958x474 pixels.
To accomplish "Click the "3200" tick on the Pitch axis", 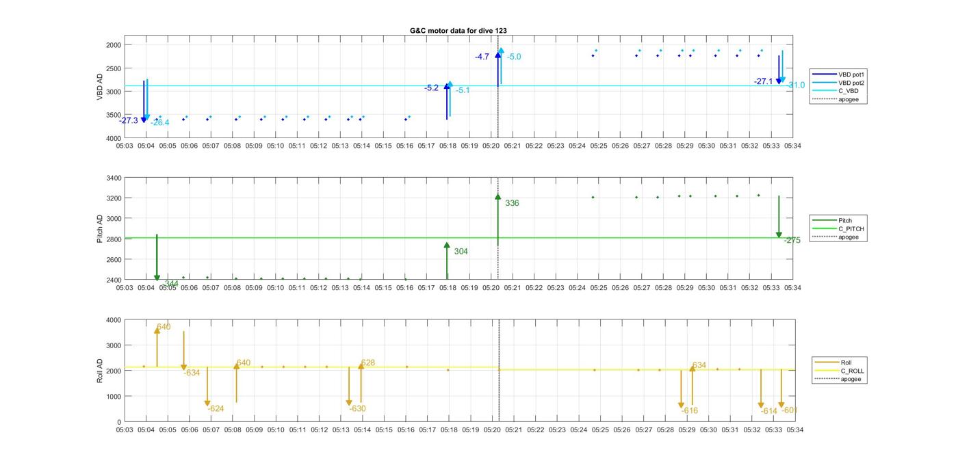I will 114,198.
